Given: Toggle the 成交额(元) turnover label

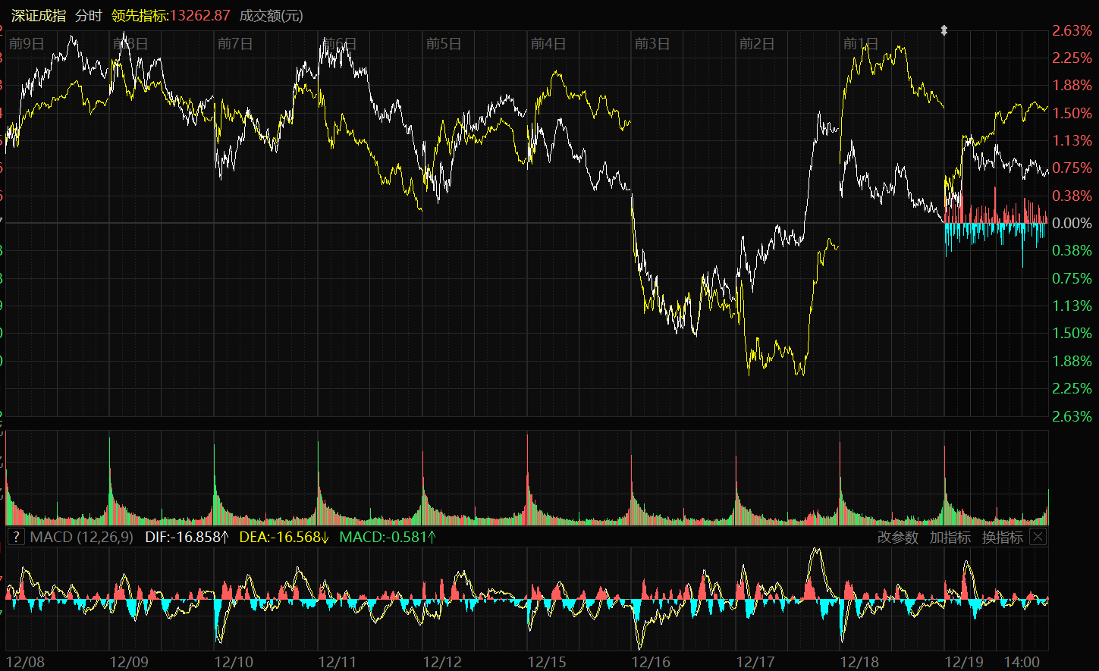Looking at the screenshot, I should coord(271,16).
